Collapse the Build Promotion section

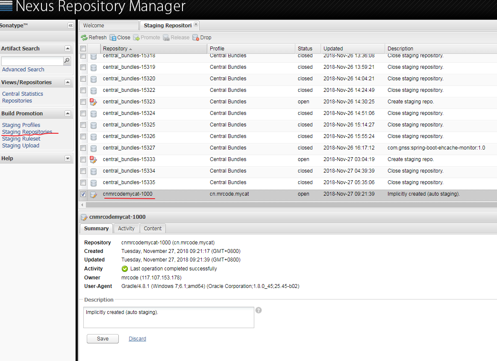coord(68,114)
